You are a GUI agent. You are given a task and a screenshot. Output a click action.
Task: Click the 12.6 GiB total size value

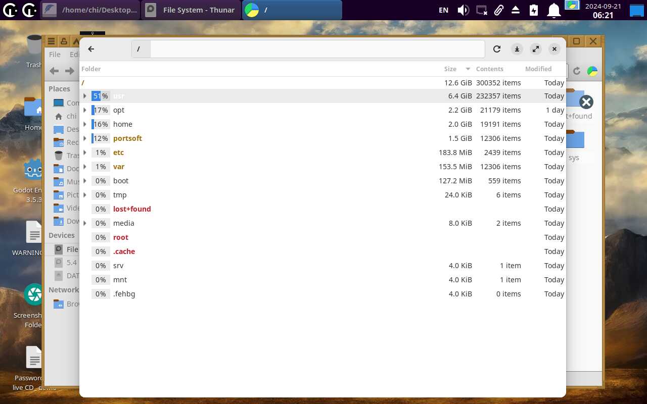pyautogui.click(x=458, y=83)
